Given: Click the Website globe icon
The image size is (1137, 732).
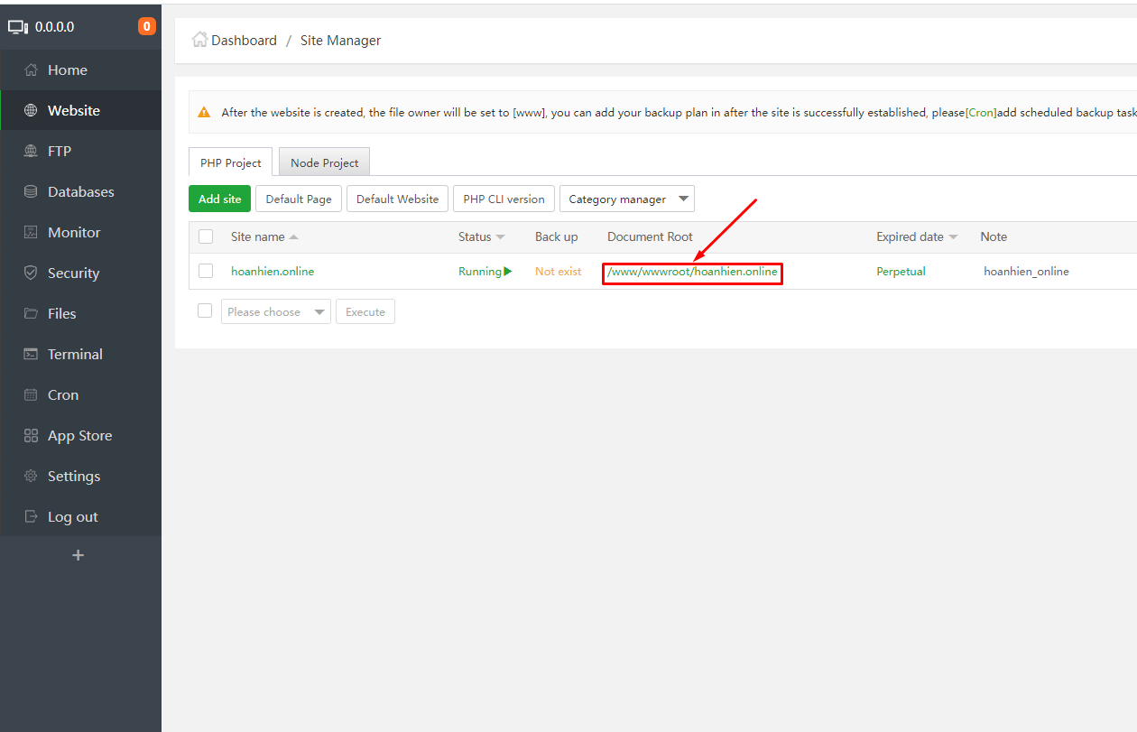Looking at the screenshot, I should click(x=31, y=110).
